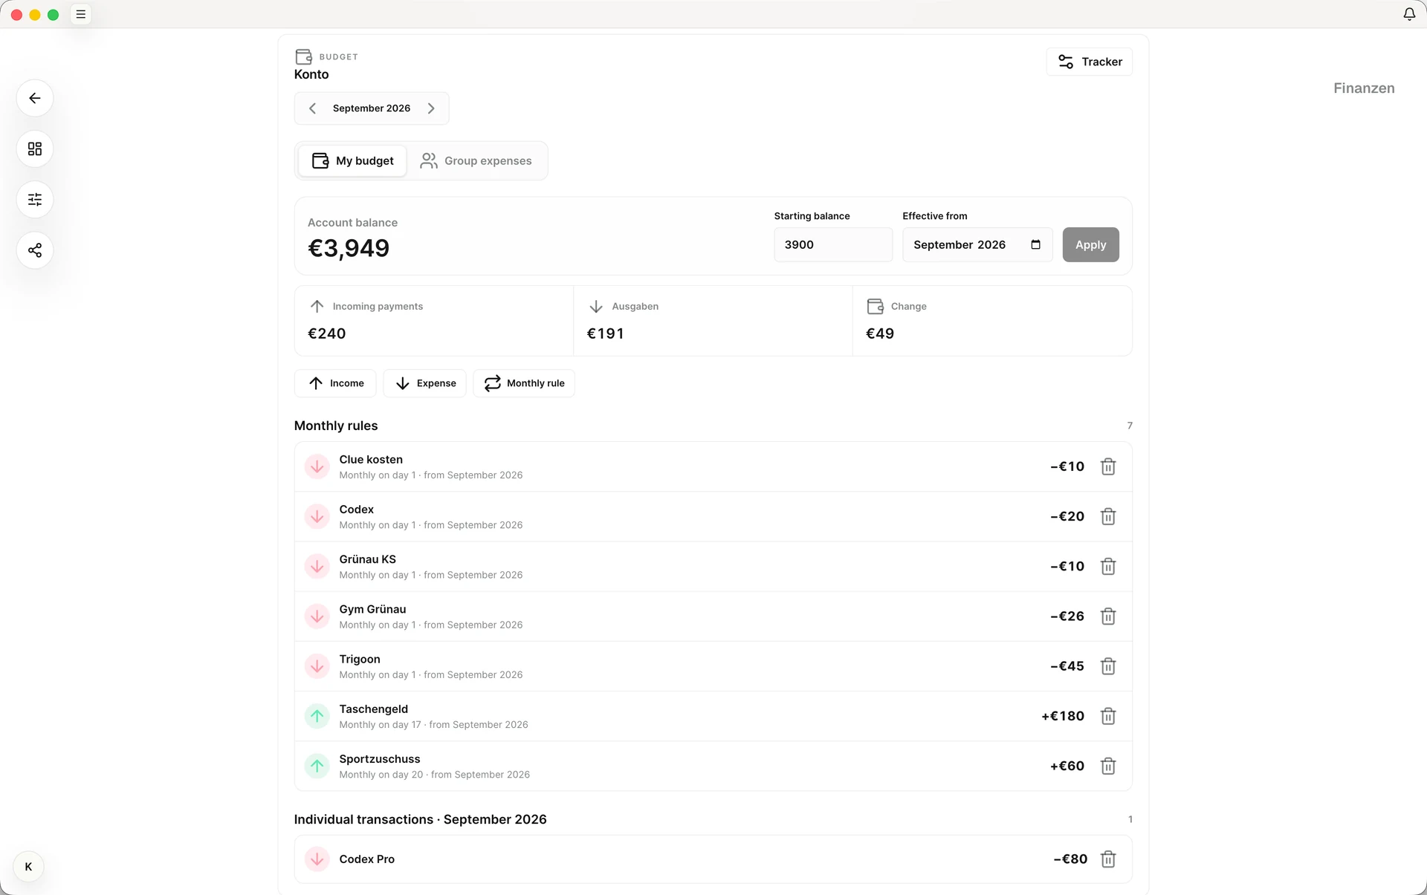Click the share icon in the sidebar
Image resolution: width=1427 pixels, height=895 pixels.
click(x=35, y=250)
